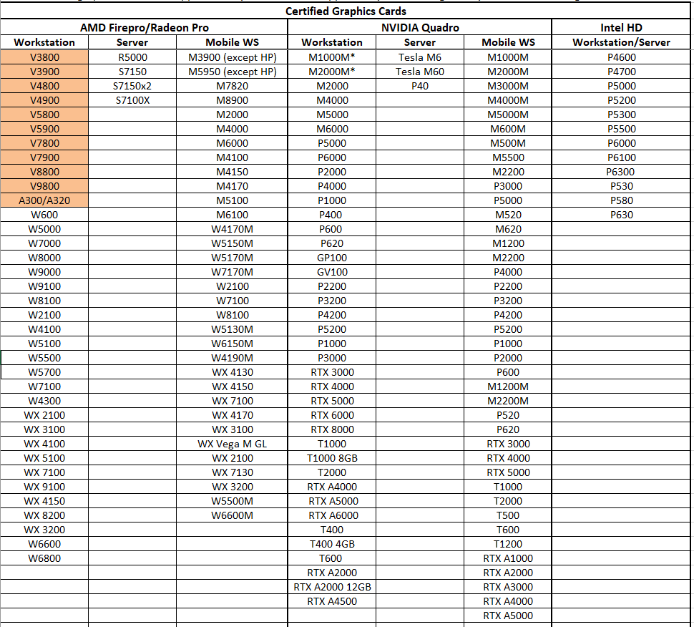Select the 'Certified Graphics Cards' title cell

[x=346, y=11]
